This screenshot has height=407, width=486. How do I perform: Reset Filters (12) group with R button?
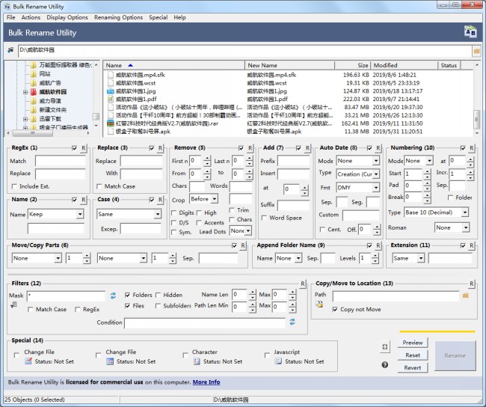click(x=303, y=284)
